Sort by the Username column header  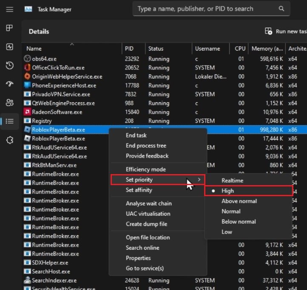coord(210,48)
